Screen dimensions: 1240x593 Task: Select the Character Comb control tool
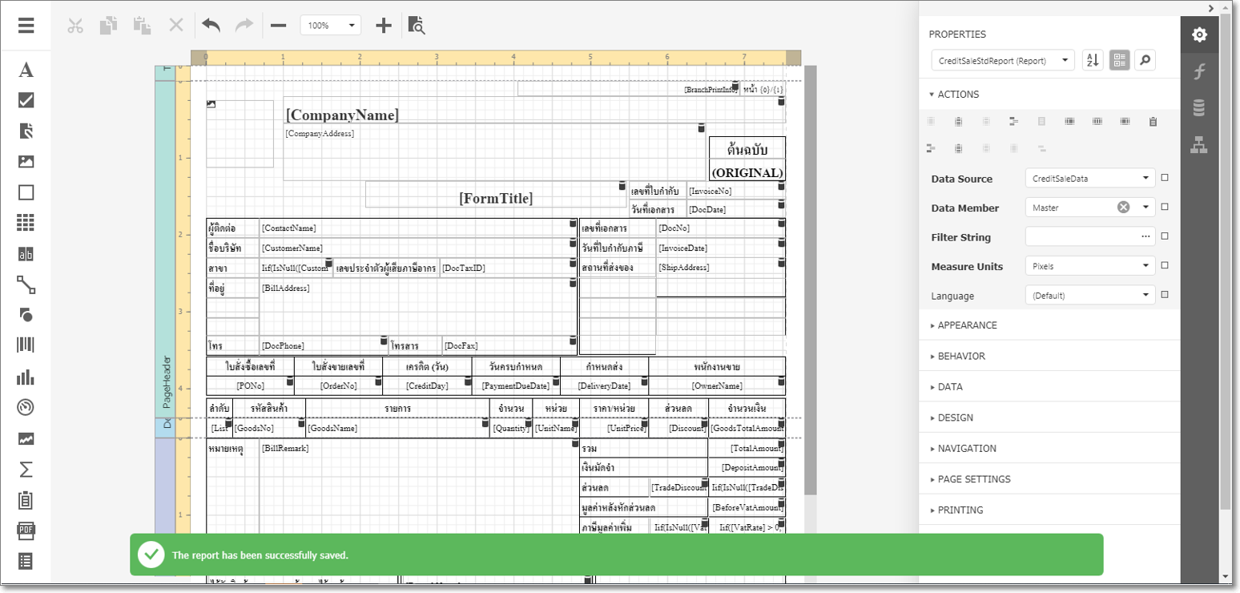click(x=26, y=254)
